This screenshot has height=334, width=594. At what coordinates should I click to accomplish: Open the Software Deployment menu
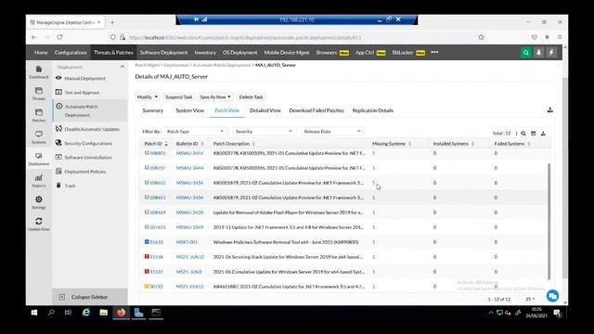point(163,52)
